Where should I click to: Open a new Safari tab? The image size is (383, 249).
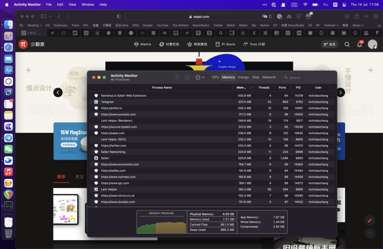click(366, 16)
